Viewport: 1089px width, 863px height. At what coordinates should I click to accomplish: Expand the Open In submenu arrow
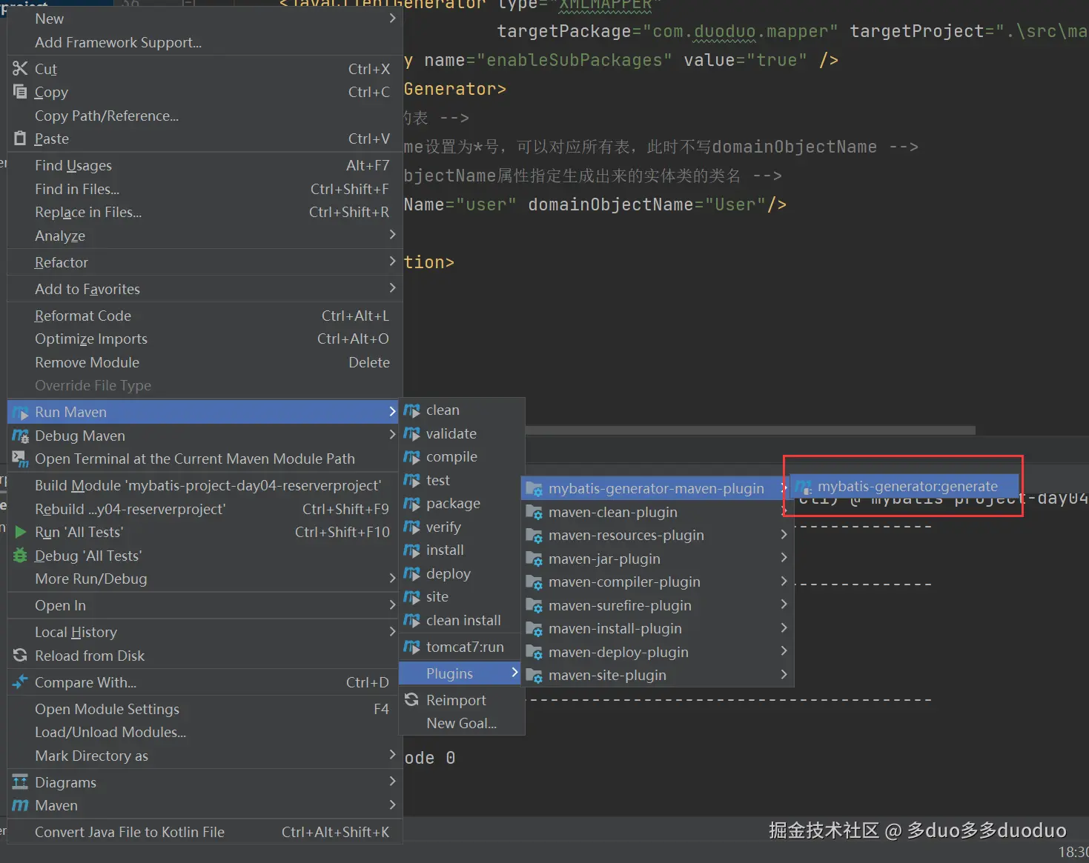(392, 605)
